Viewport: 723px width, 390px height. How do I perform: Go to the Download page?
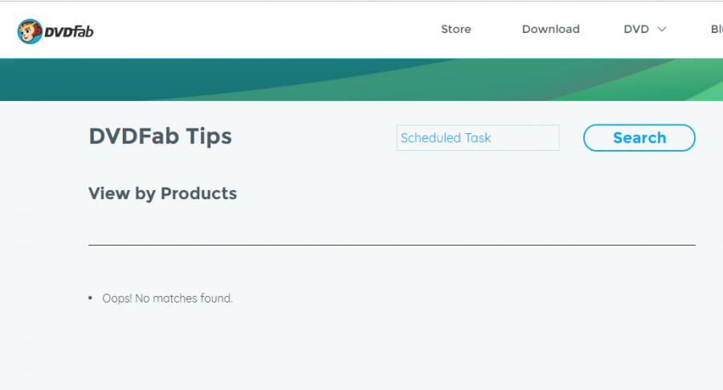(550, 29)
